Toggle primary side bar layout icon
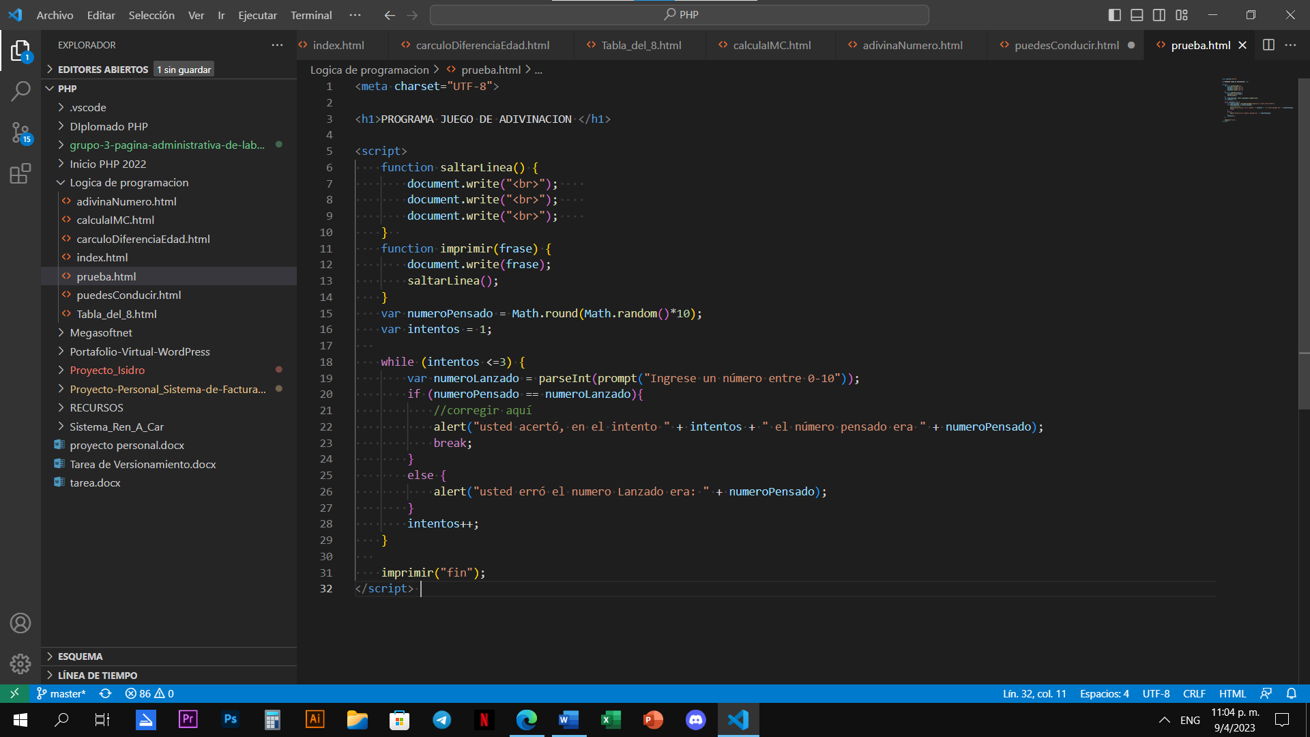Image resolution: width=1310 pixels, height=737 pixels. point(1114,15)
